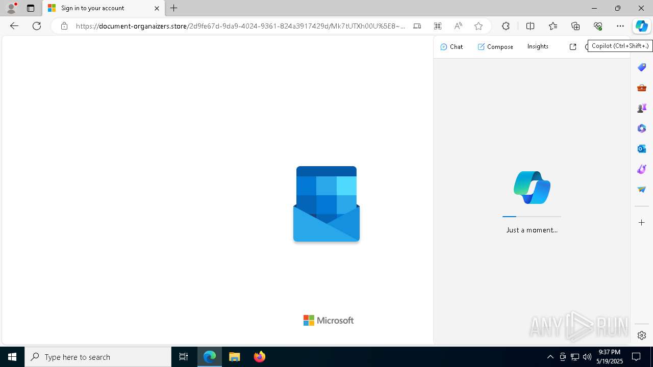
Task: Switch to Copilot Compose tab
Action: (x=495, y=47)
